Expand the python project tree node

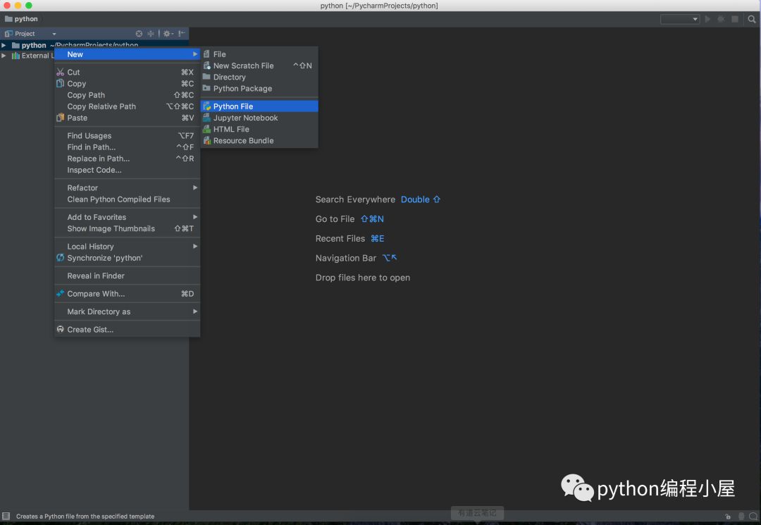coord(4,45)
